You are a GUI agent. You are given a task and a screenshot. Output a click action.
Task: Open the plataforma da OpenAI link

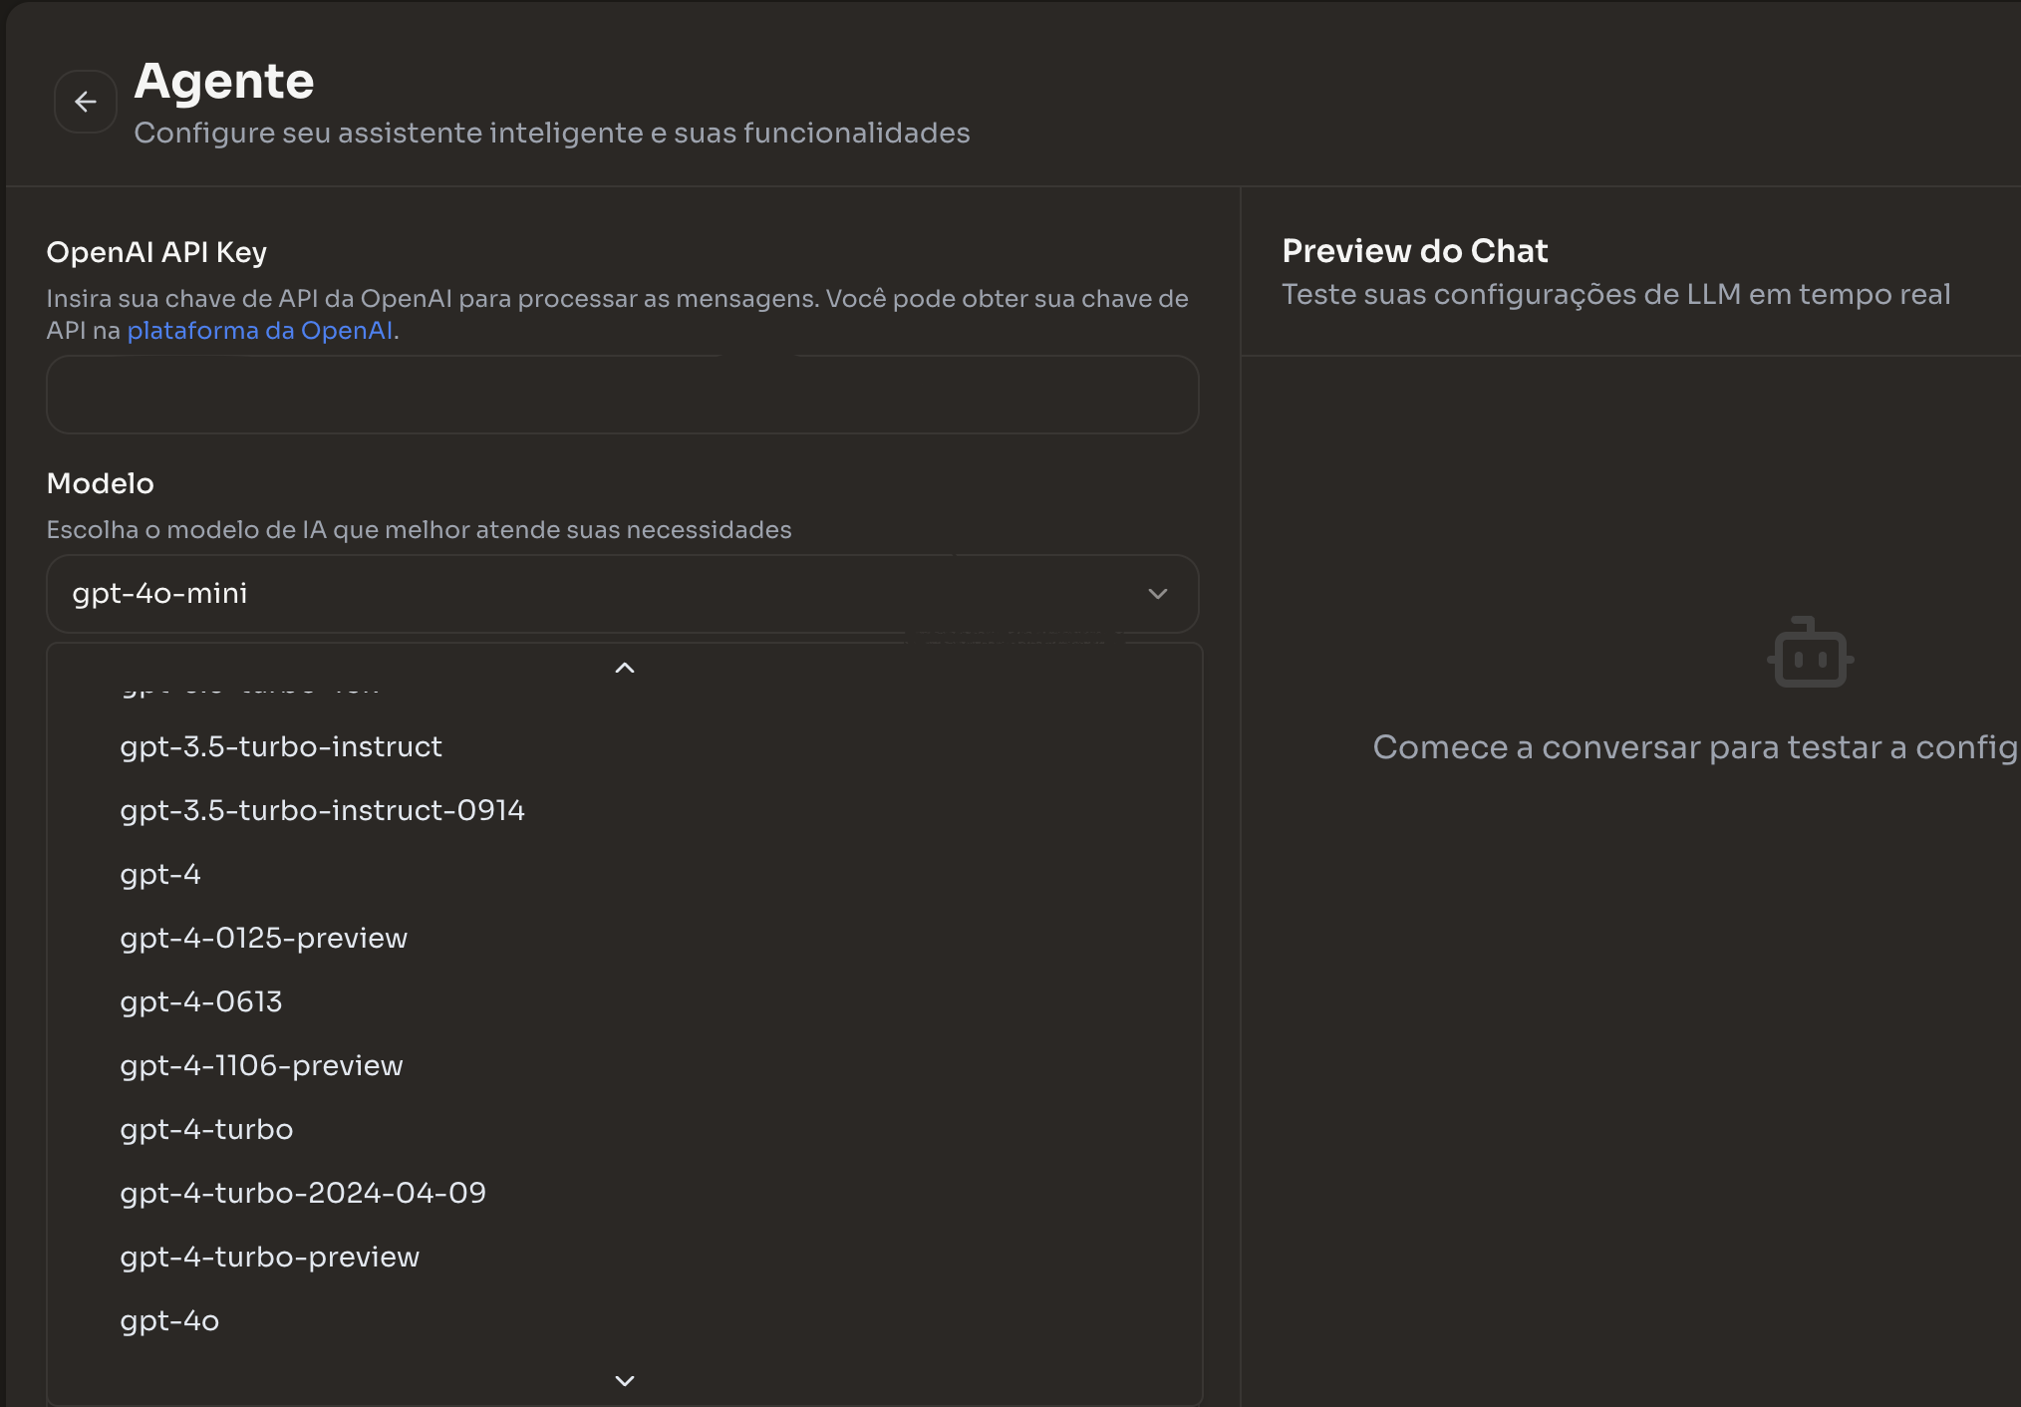(260, 330)
